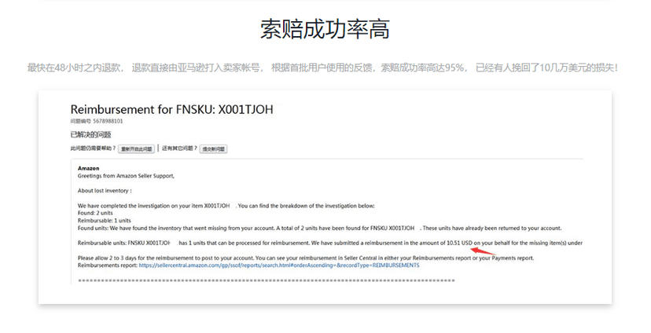Select the case ID 5678988101
The width and height of the screenshot is (651, 333).
[108, 122]
